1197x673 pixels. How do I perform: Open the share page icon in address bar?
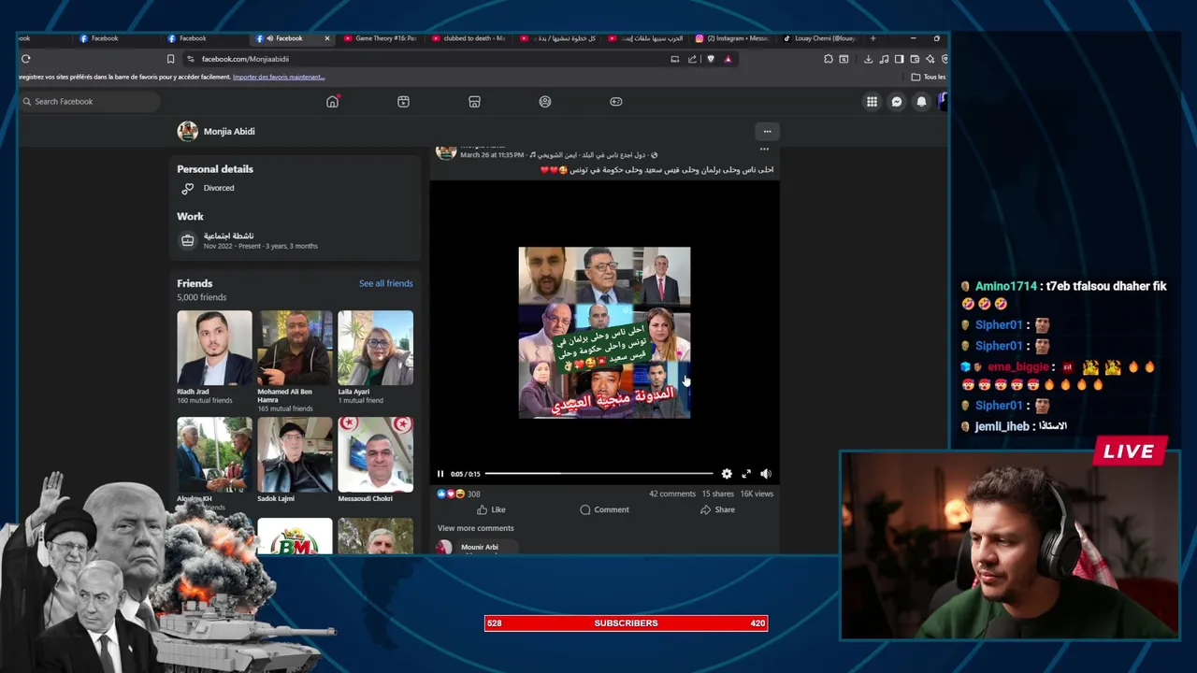[692, 59]
